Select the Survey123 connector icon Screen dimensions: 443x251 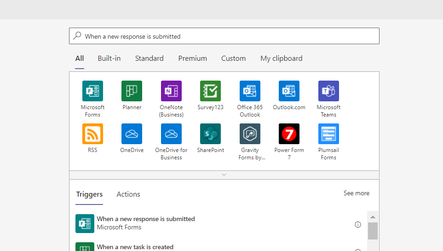[x=210, y=91]
